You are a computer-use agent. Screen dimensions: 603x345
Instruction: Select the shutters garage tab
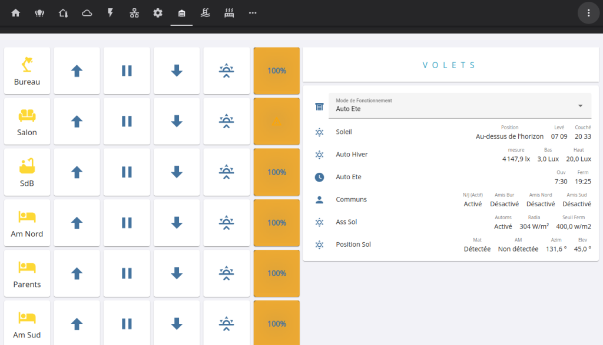pos(181,13)
